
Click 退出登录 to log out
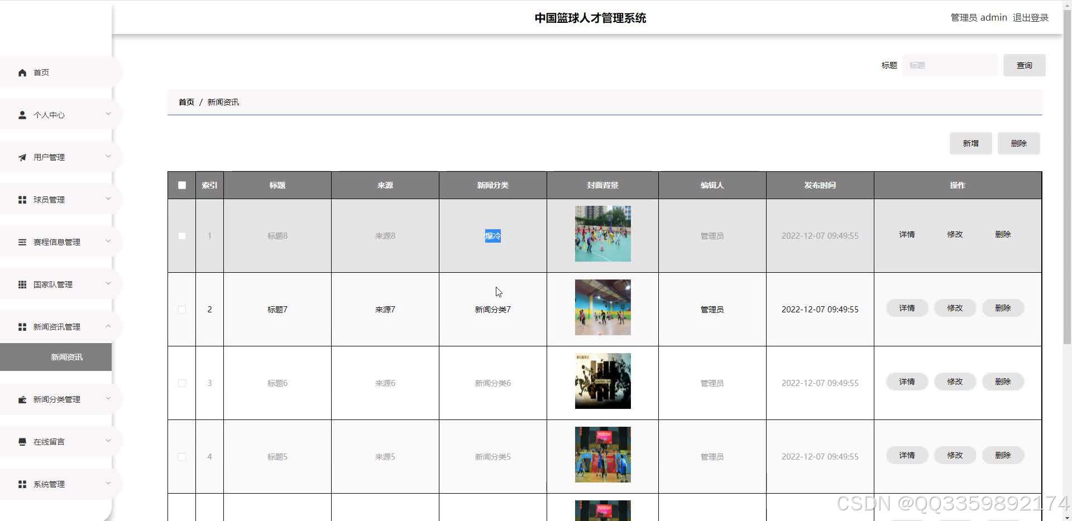click(x=1031, y=18)
